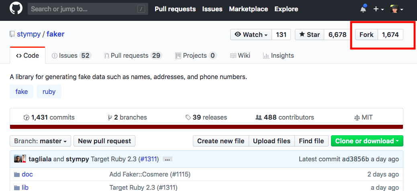Viewport: 417px width, 191px height.
Task: Open the notifications bell
Action: coord(363,9)
